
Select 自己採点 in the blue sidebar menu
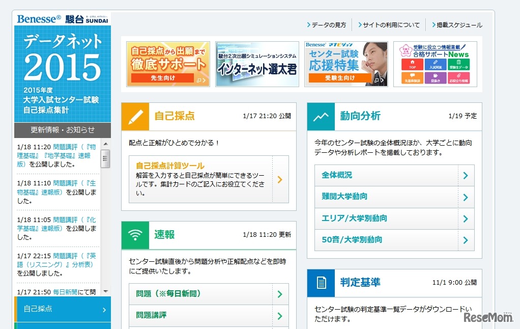(62, 309)
